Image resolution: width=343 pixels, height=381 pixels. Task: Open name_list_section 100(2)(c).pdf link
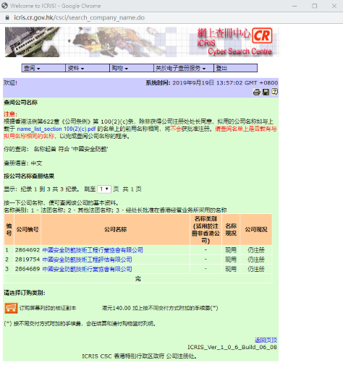[x=56, y=129]
